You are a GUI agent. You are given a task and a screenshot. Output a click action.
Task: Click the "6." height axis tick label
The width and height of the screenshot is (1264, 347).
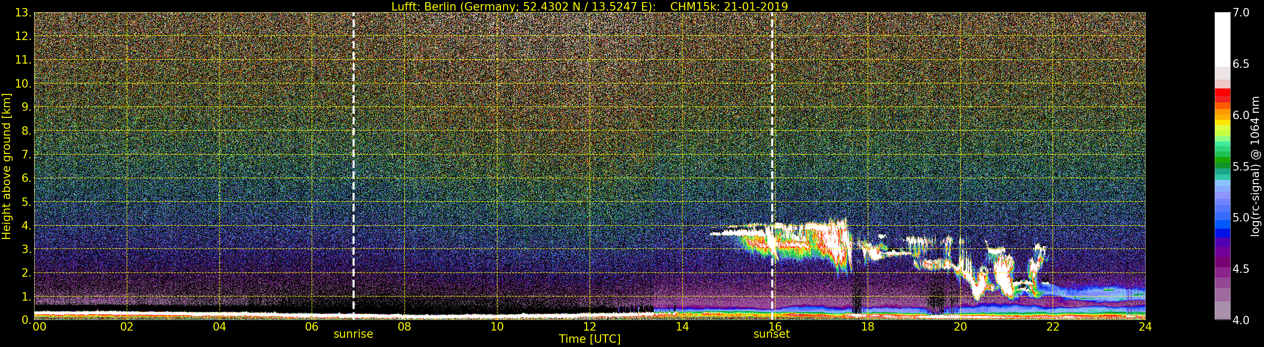click(x=27, y=178)
